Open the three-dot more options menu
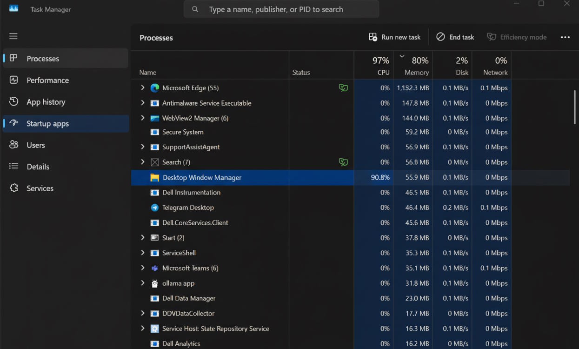This screenshot has height=349, width=579. click(x=565, y=37)
